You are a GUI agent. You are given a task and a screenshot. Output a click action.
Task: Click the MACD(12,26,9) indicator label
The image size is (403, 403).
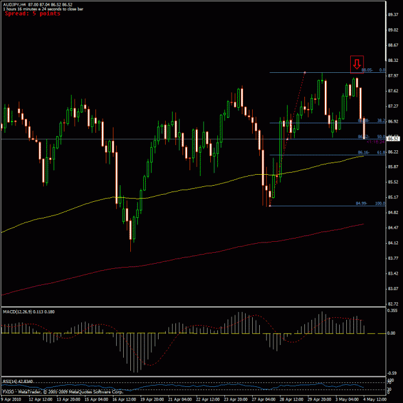pyautogui.click(x=28, y=311)
